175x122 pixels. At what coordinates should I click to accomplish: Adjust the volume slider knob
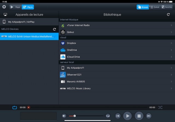[75, 116]
